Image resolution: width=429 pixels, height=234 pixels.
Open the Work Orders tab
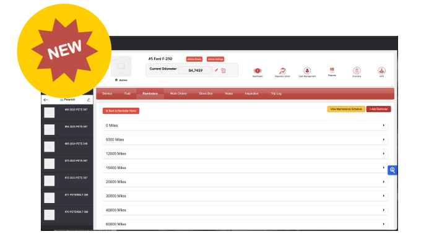coord(178,93)
